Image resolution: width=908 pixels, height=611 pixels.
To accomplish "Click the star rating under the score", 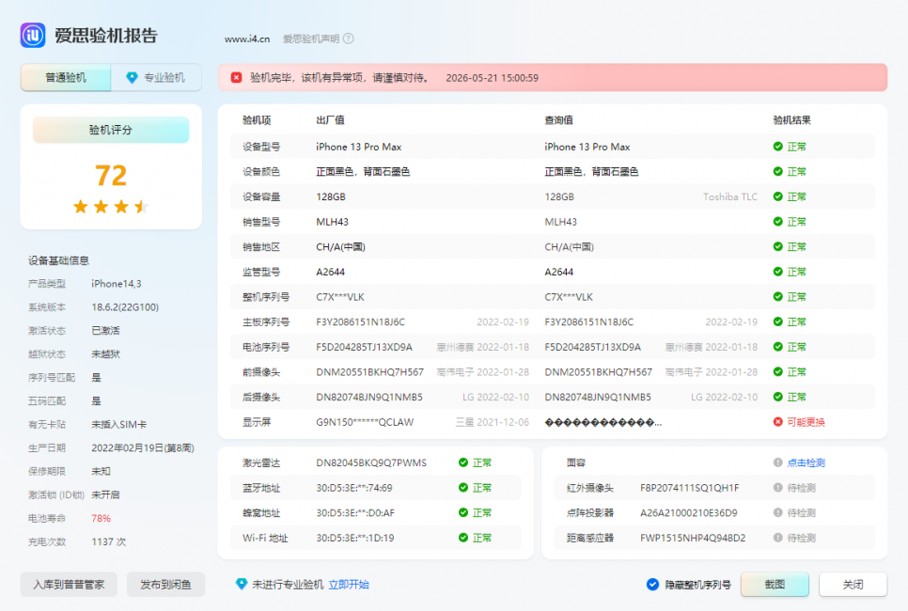I will coord(111,206).
